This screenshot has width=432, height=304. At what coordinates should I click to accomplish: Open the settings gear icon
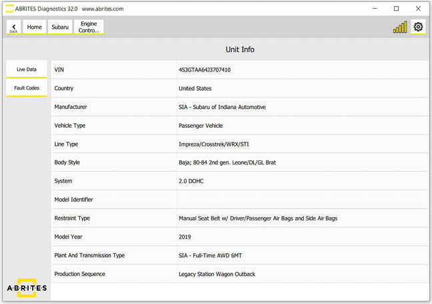pyautogui.click(x=418, y=27)
